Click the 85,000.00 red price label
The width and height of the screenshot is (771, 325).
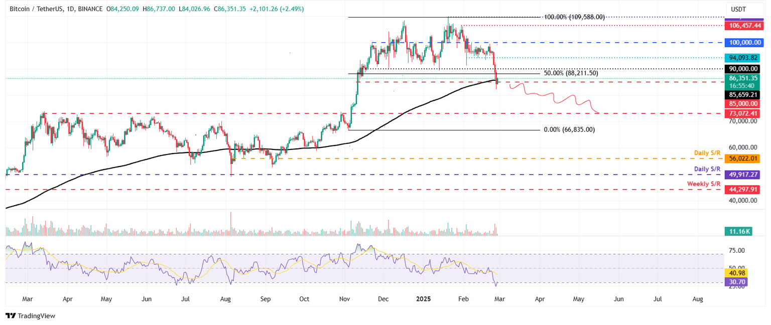744,103
